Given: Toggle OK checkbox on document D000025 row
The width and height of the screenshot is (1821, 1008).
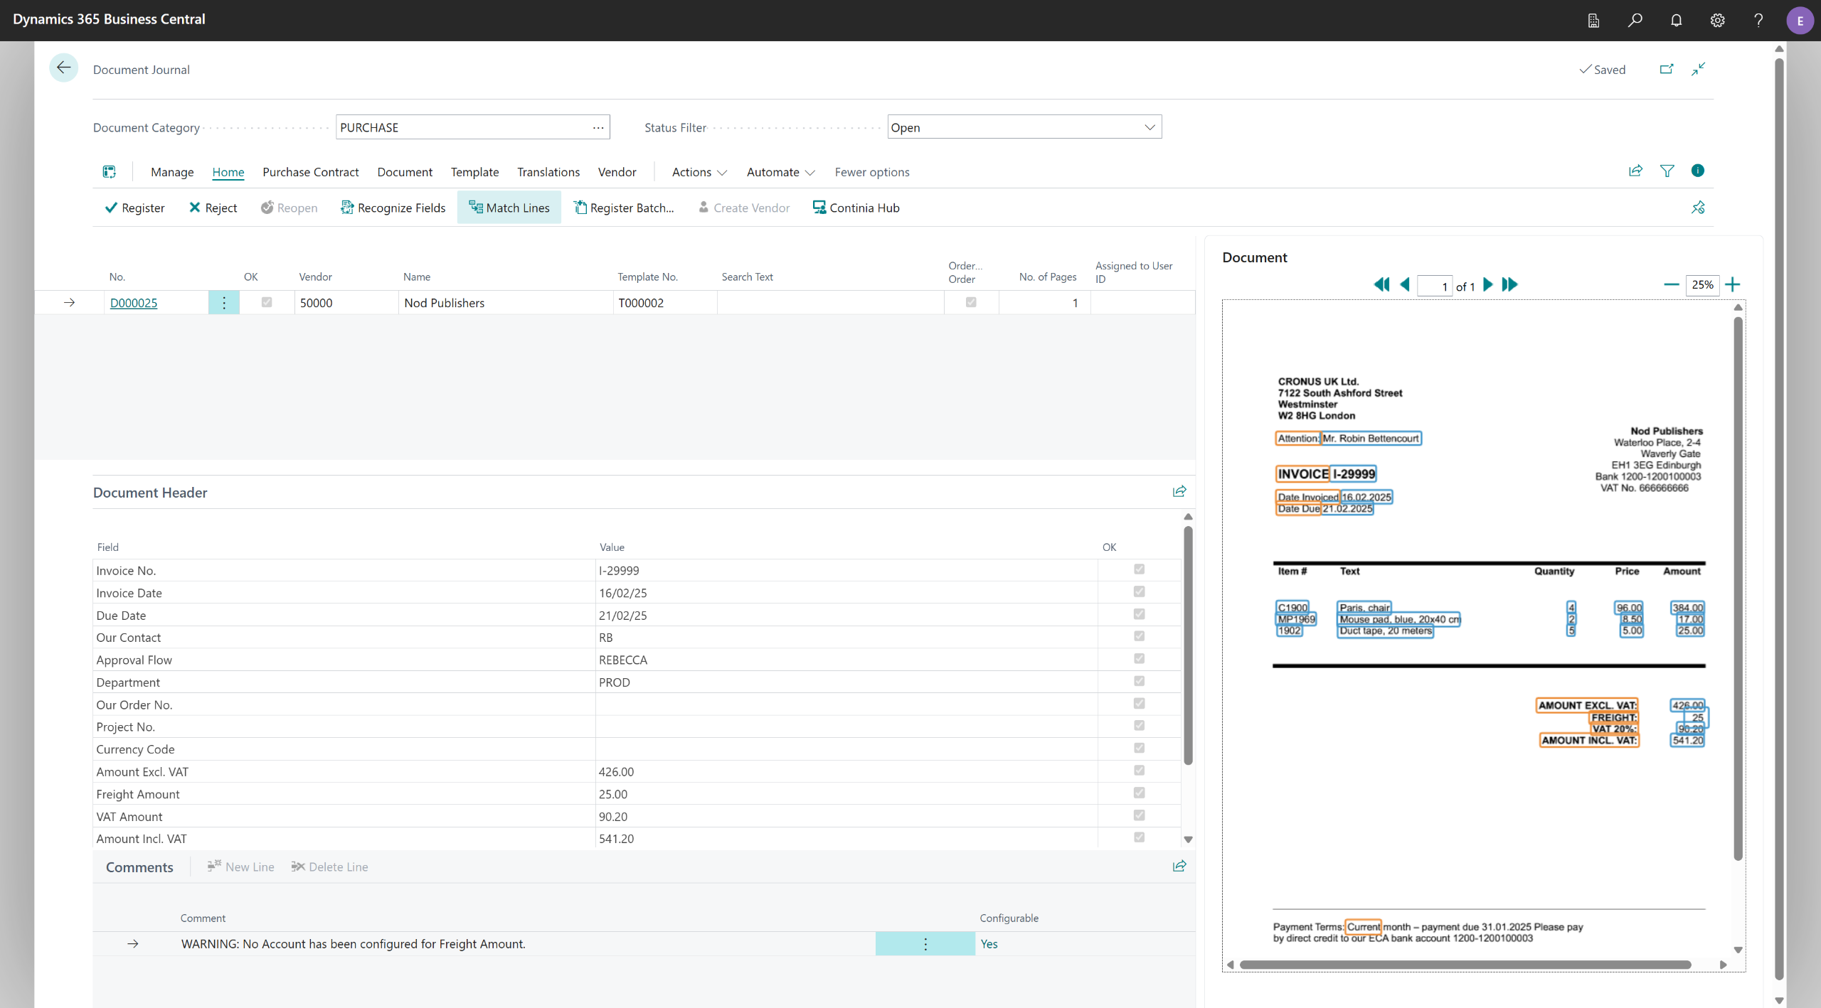Looking at the screenshot, I should click(x=267, y=302).
